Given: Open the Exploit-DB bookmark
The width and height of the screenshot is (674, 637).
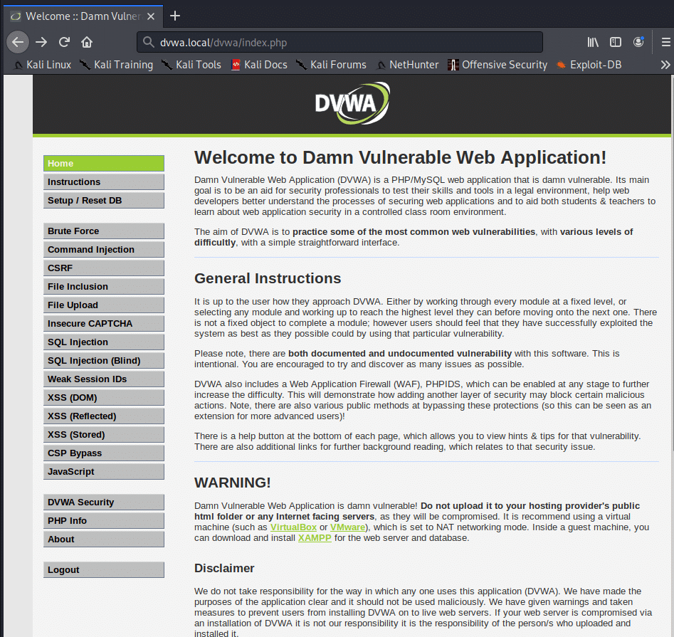Looking at the screenshot, I should click(589, 65).
